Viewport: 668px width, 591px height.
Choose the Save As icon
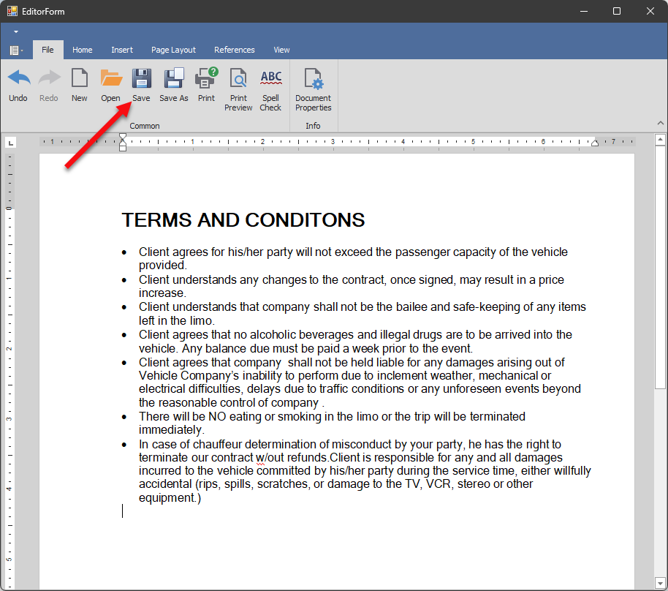click(x=174, y=78)
